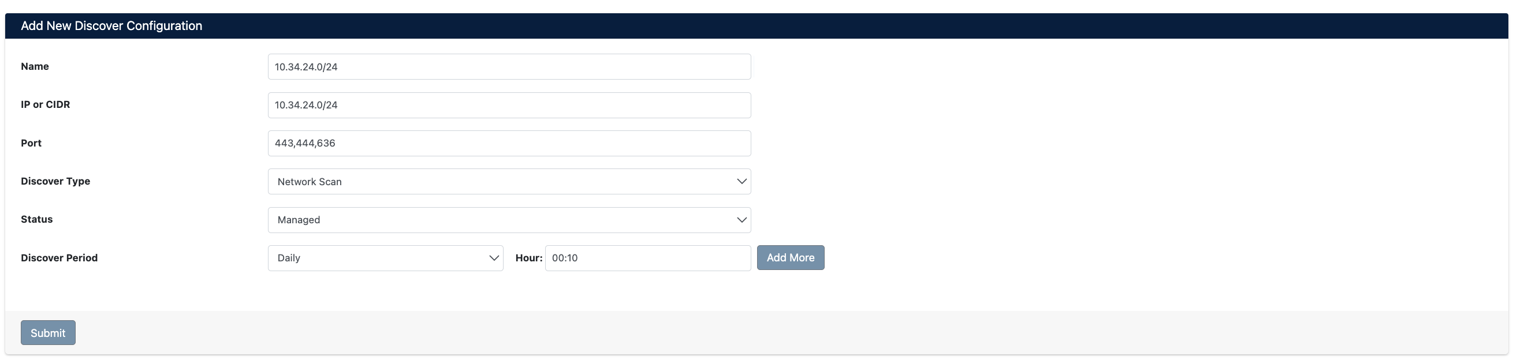Click the IP or CIDR label

pyautogui.click(x=45, y=104)
